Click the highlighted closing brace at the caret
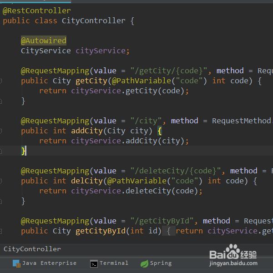The width and height of the screenshot is (273, 273). click(23, 151)
